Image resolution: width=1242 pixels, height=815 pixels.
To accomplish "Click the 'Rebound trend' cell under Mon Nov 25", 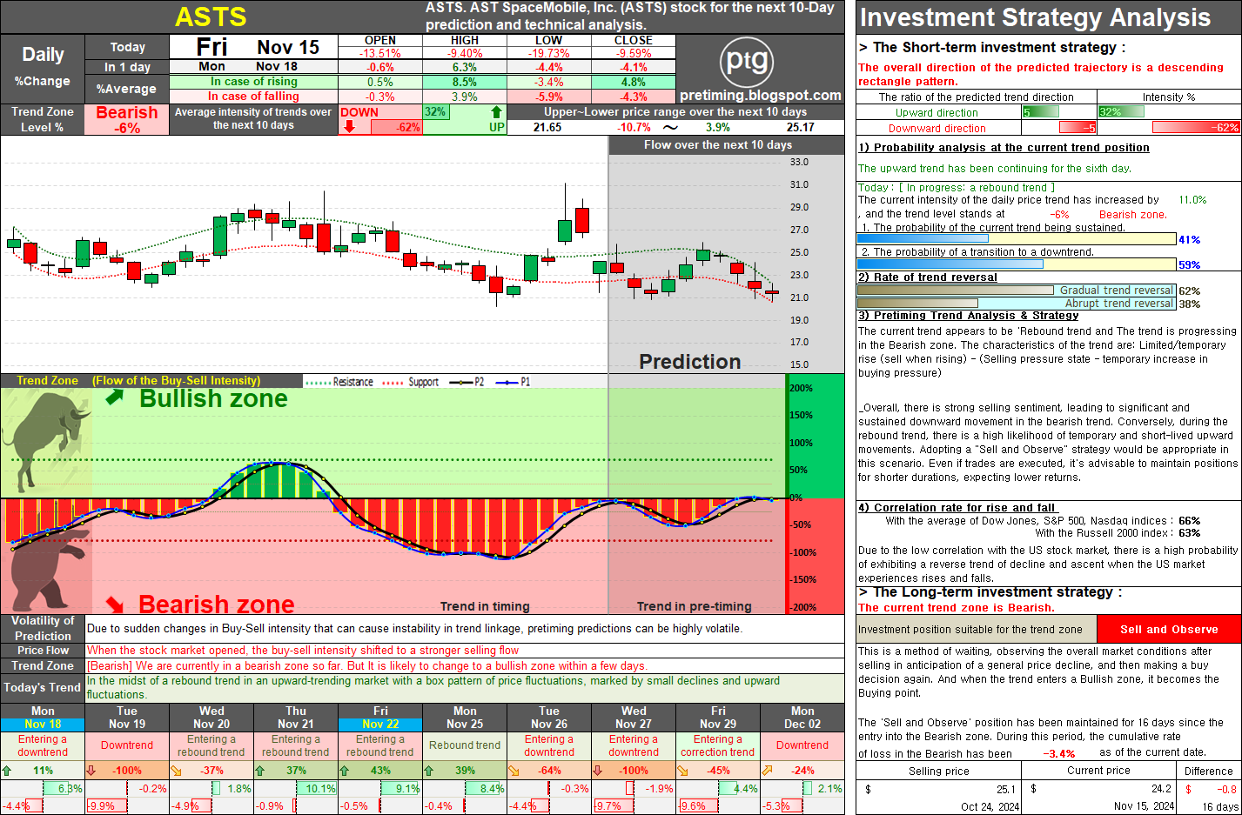I will point(465,745).
